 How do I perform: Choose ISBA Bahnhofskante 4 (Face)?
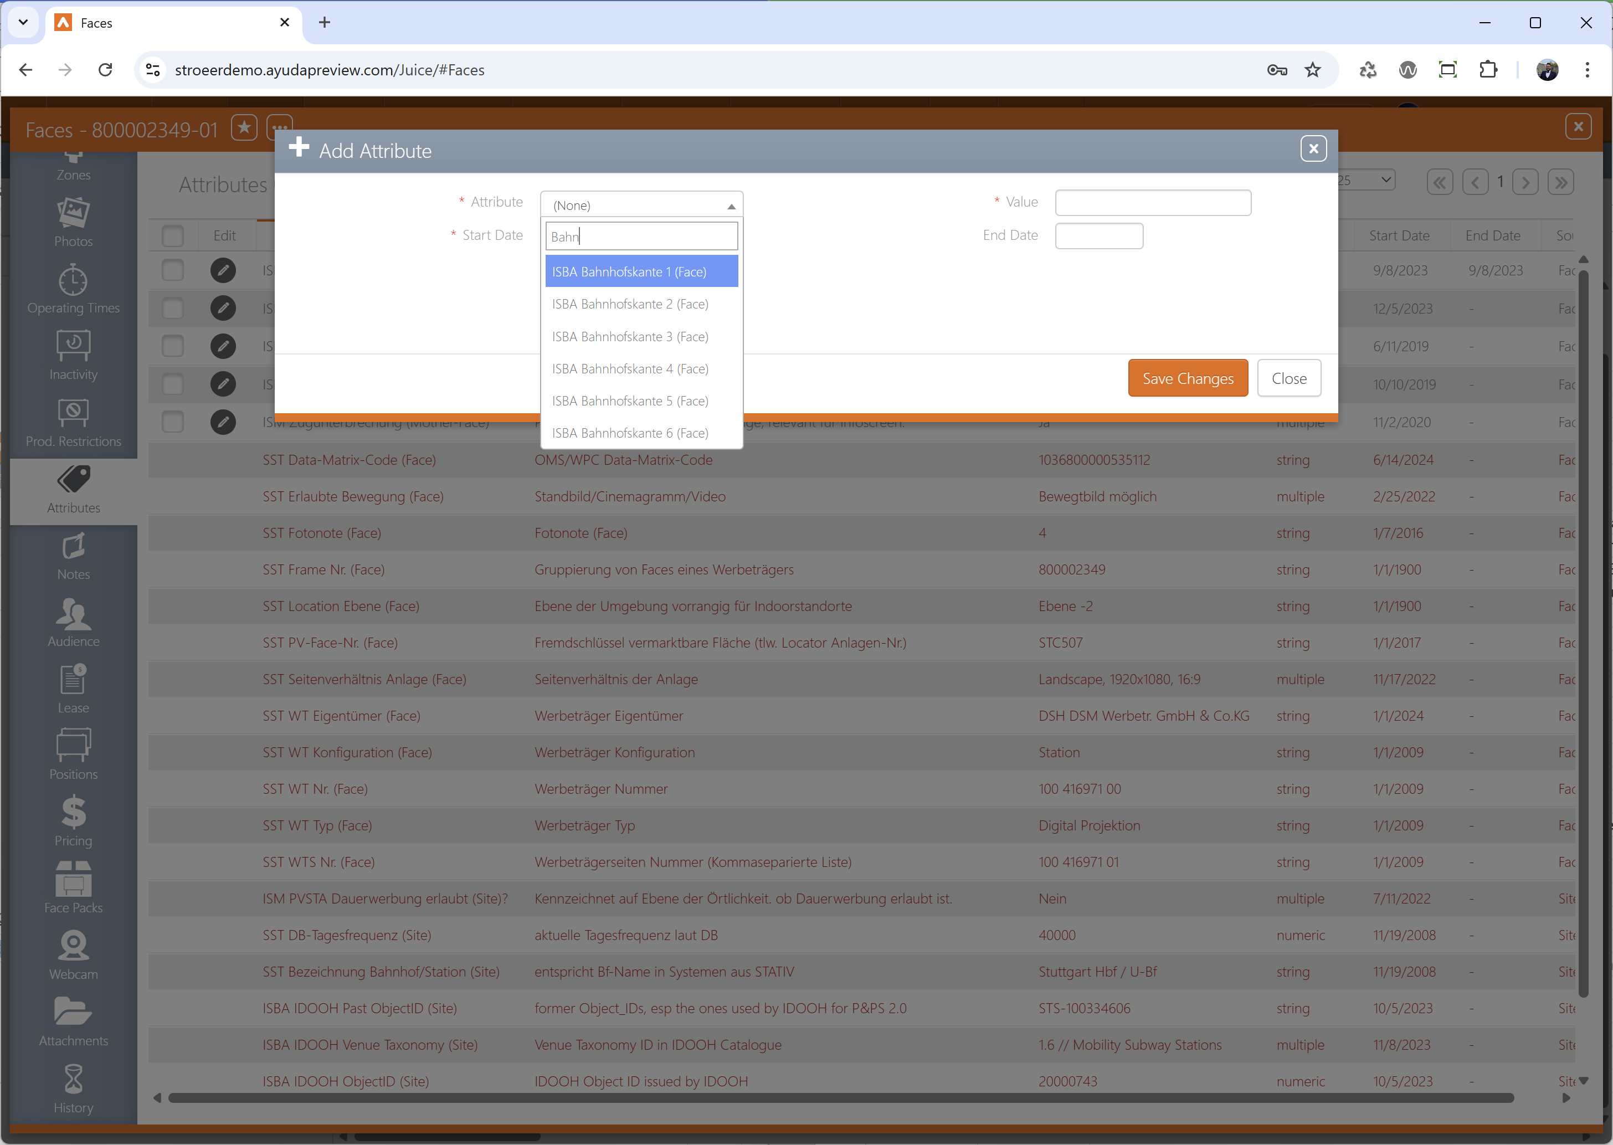click(x=641, y=369)
